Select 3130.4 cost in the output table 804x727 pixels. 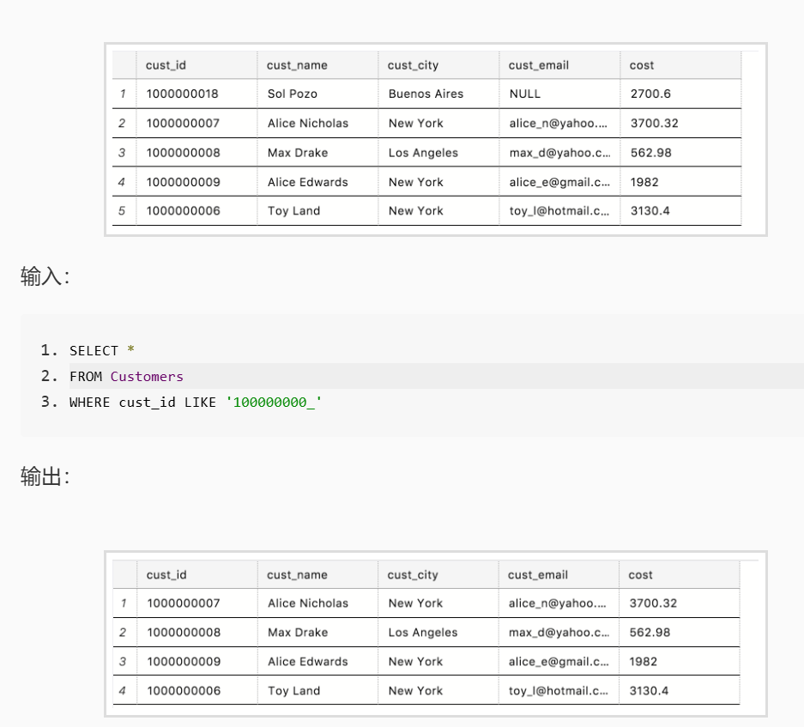[x=680, y=691]
